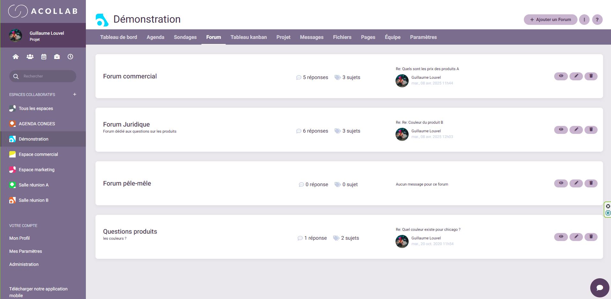Expand collaborative spaces with plus icon
The width and height of the screenshot is (611, 299).
tap(75, 94)
